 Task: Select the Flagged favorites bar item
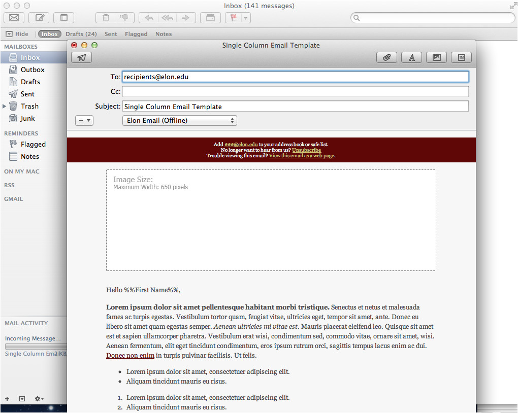click(x=136, y=34)
